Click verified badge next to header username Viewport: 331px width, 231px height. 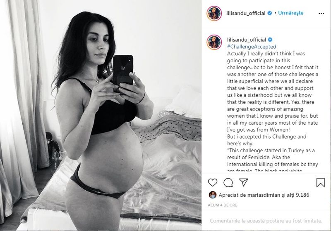click(270, 13)
